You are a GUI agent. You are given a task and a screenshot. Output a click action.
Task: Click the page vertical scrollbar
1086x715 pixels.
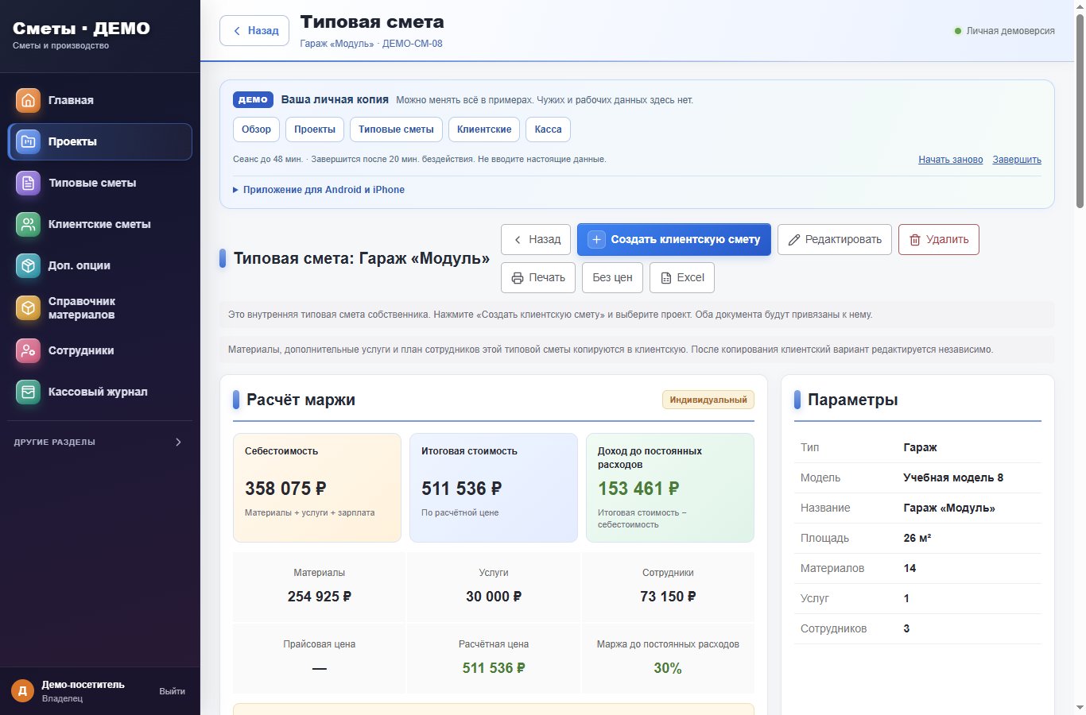tap(1080, 111)
